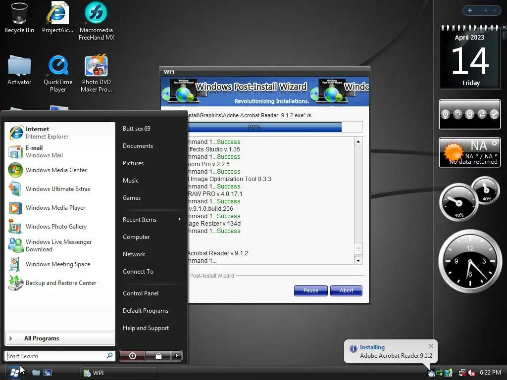Expand the Recent Items submenu

coord(152,219)
